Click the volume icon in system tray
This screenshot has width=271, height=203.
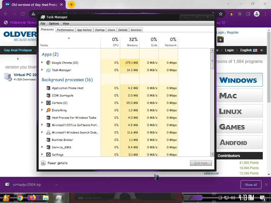pos(233,198)
